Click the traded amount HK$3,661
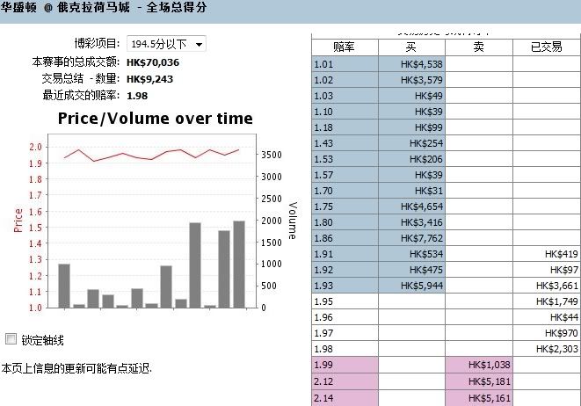The width and height of the screenshot is (581, 406). pyautogui.click(x=546, y=285)
